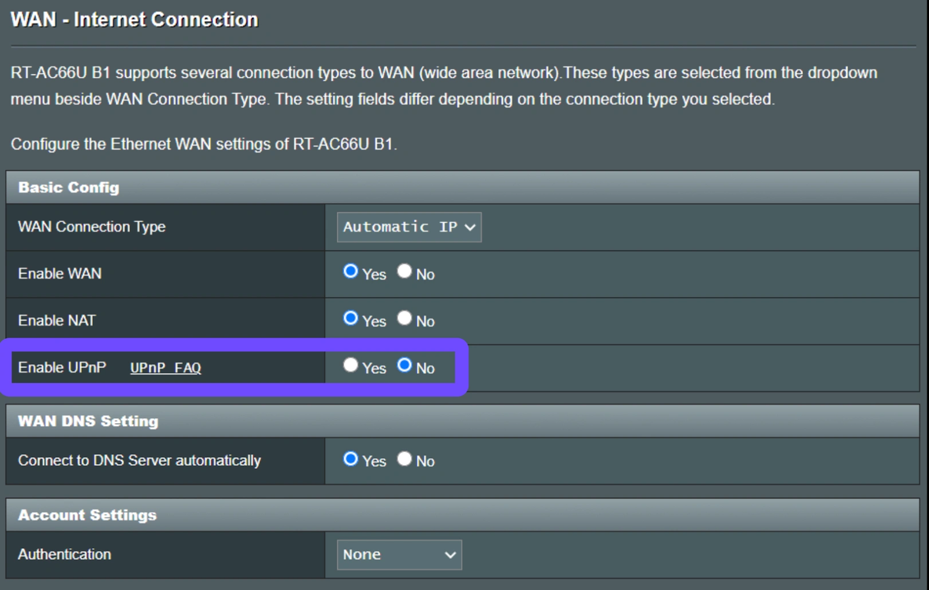
Task: Click the Enable NAT row label
Action: [x=57, y=321]
